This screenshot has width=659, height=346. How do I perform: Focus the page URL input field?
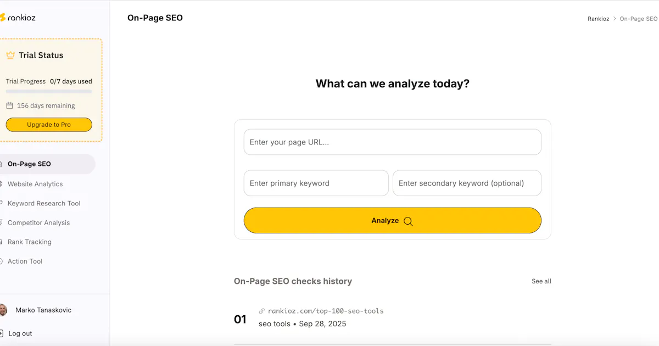393,142
